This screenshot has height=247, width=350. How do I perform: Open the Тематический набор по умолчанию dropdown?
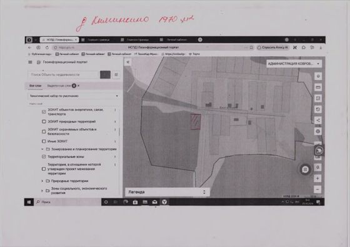74,96
